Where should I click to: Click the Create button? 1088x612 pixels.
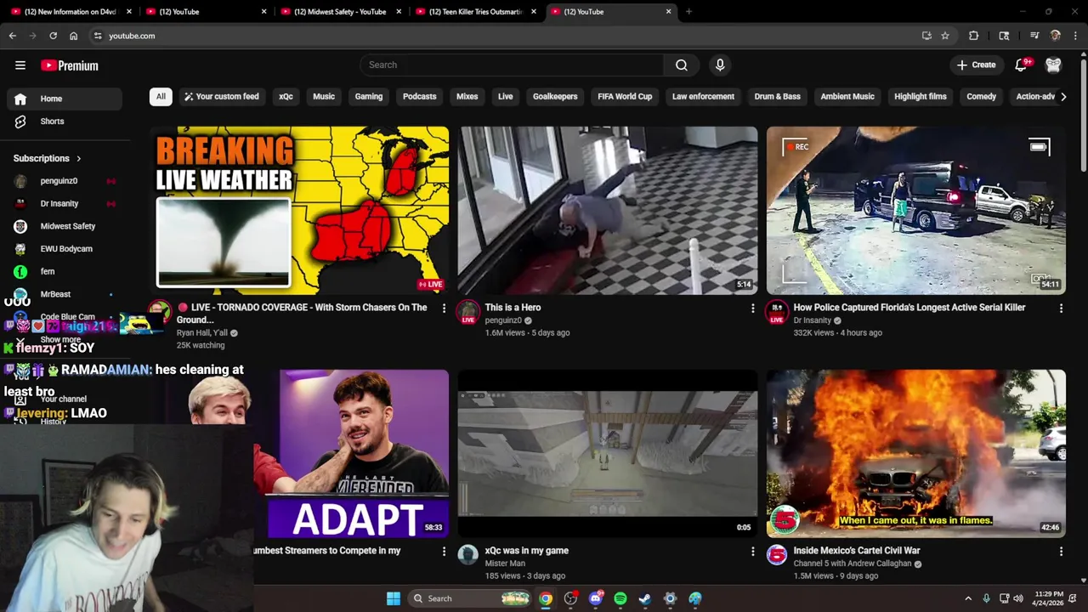click(x=976, y=65)
